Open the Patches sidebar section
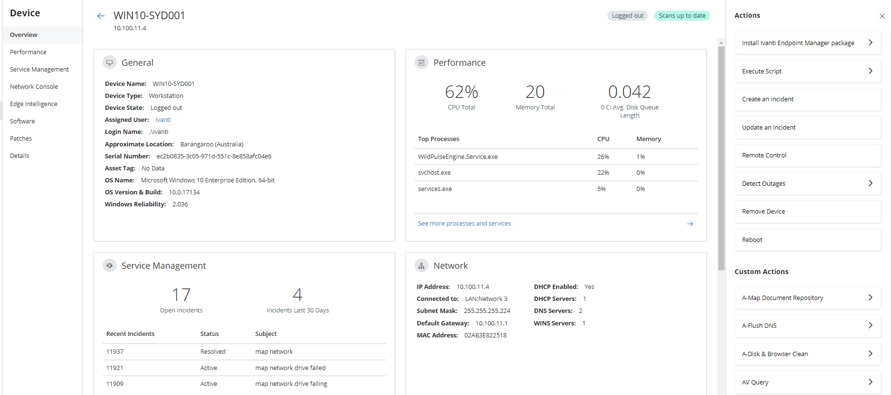The height and width of the screenshot is (395, 891). pos(43,138)
